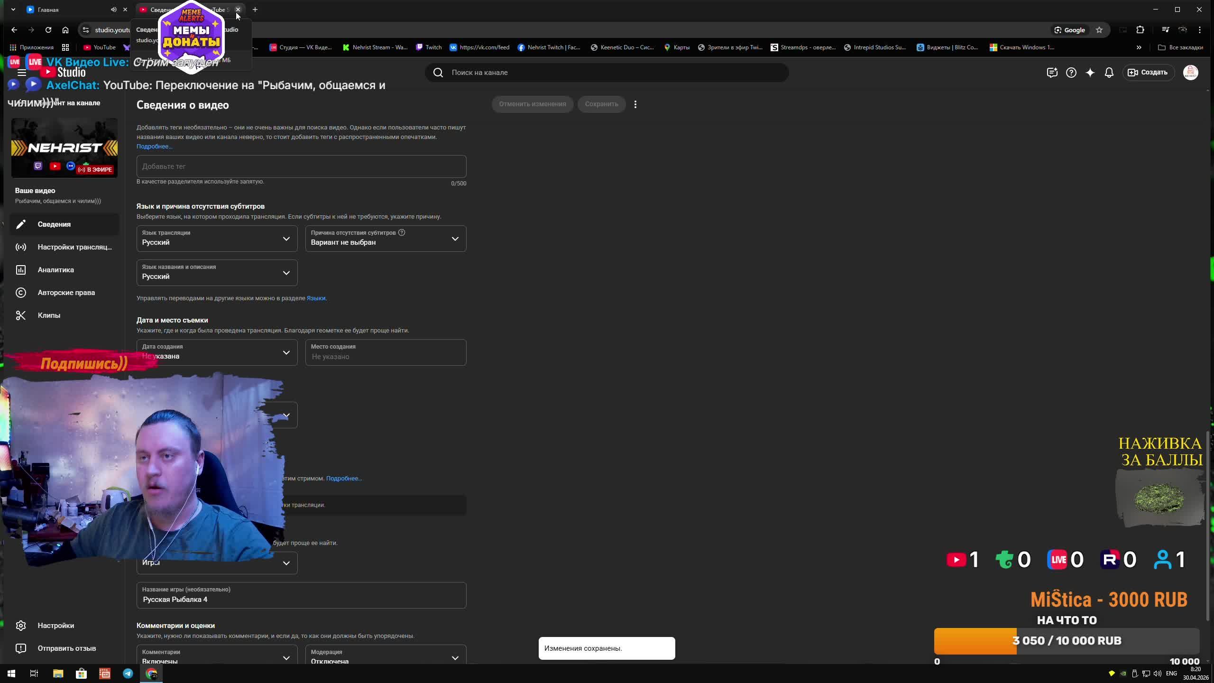Click the Создать button

pyautogui.click(x=1148, y=73)
